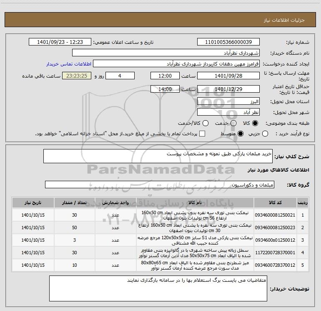
Task: Click the تعداد / مقدار column header
Action: (x=75, y=202)
